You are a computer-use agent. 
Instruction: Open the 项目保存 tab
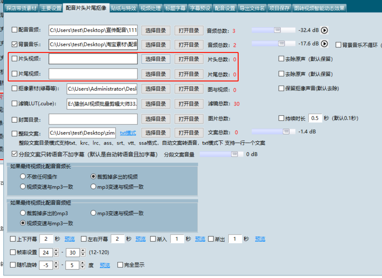[279, 8]
